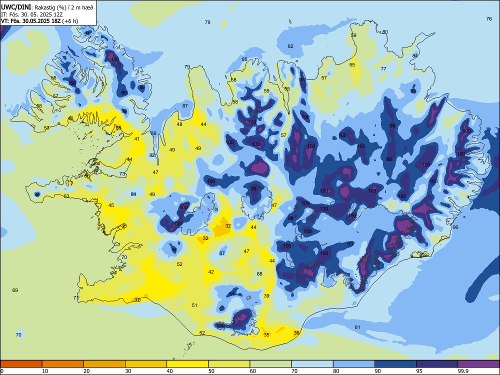Click the value 41 near the Westfjords base
500x375 pixels.
(137, 138)
